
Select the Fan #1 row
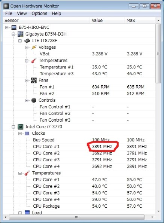tap(79, 87)
